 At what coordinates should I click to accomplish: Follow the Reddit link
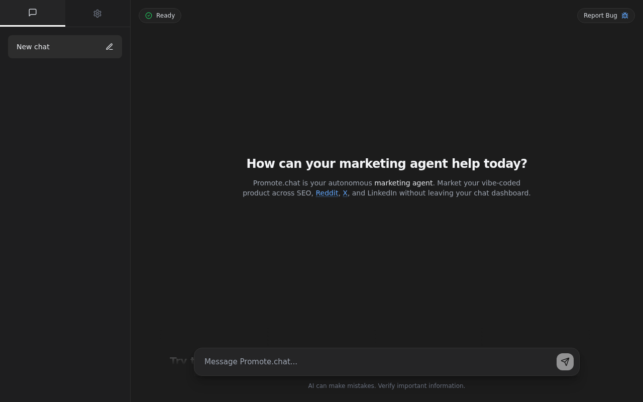pyautogui.click(x=327, y=193)
